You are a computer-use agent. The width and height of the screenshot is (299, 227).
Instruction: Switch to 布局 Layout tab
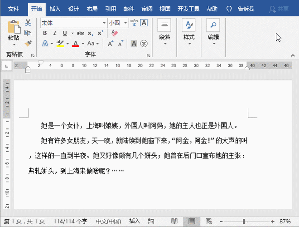pyautogui.click(x=92, y=9)
